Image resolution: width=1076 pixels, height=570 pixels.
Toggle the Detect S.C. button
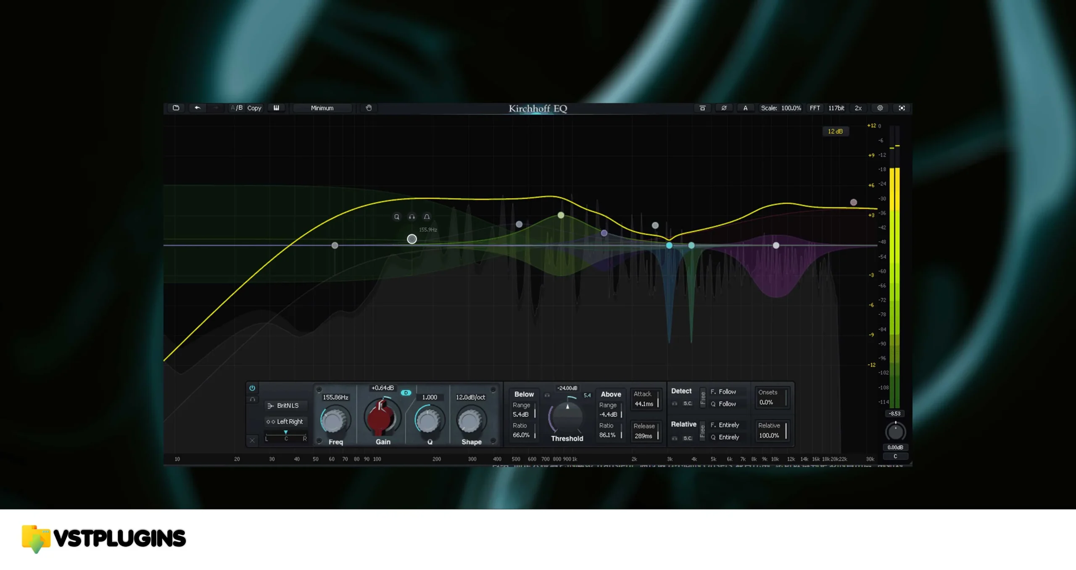point(688,404)
